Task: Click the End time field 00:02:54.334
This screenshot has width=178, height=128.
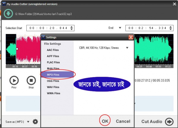Action: point(150,28)
